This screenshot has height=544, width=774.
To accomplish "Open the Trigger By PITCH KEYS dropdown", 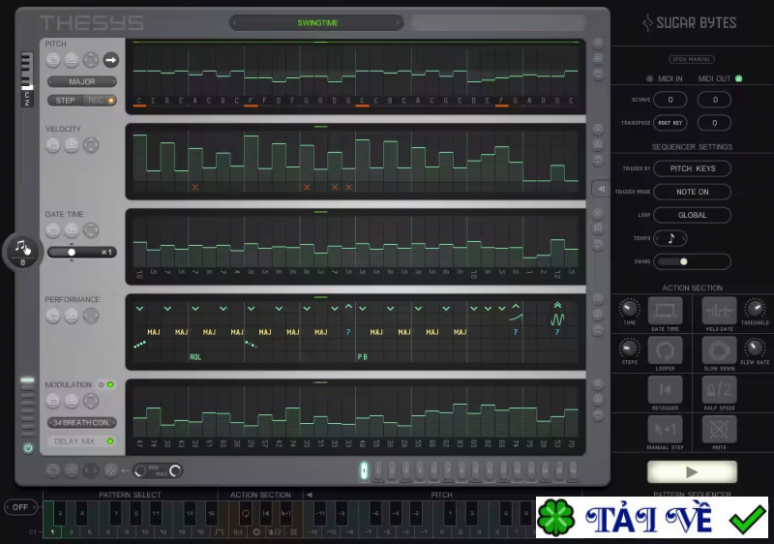I will [x=692, y=168].
